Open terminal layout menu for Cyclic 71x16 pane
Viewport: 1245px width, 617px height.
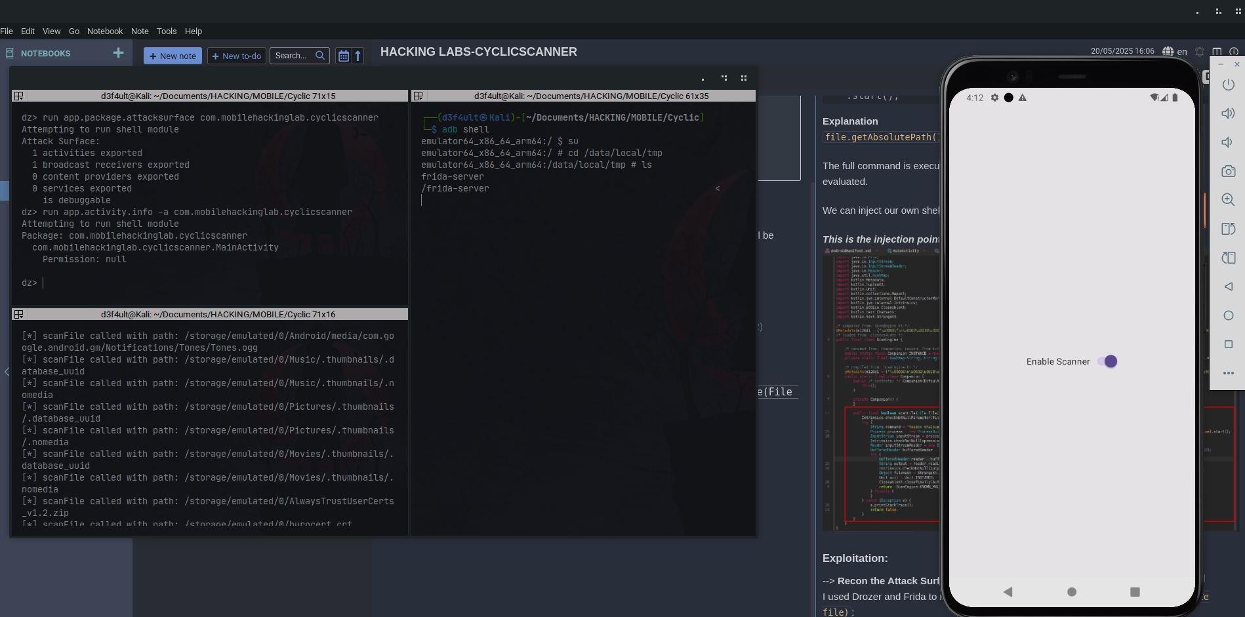pos(19,314)
